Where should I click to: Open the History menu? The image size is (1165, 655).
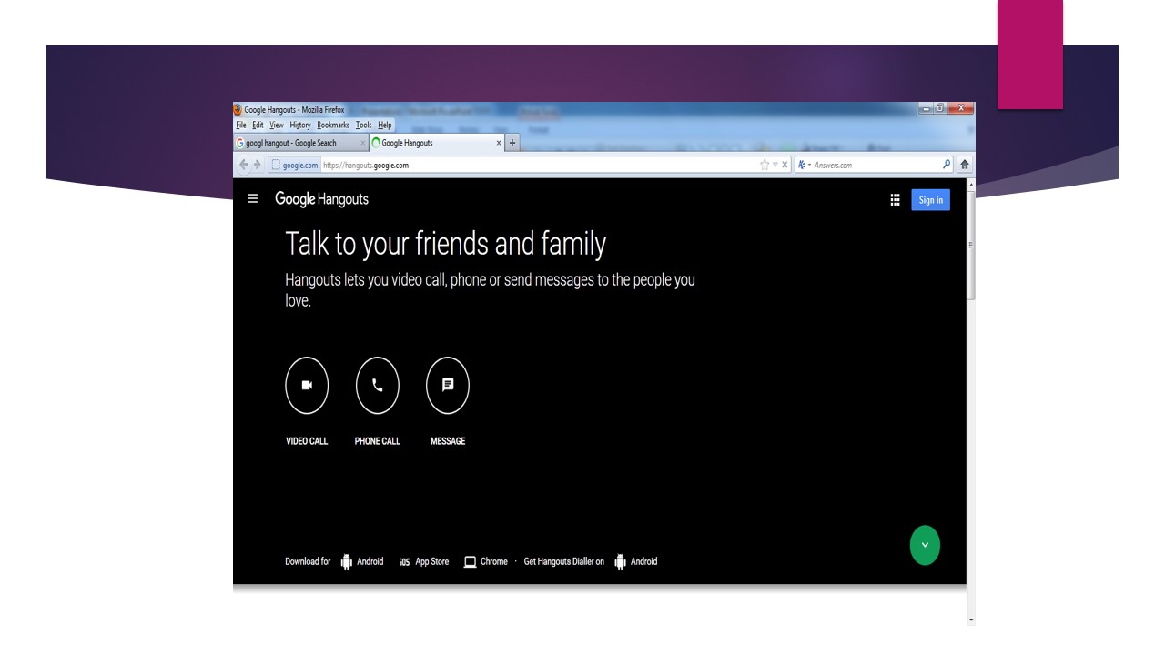tap(300, 125)
